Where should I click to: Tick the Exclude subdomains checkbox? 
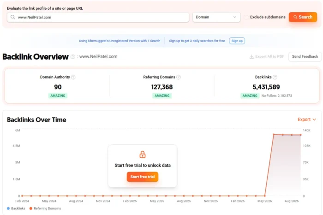tap(246, 17)
